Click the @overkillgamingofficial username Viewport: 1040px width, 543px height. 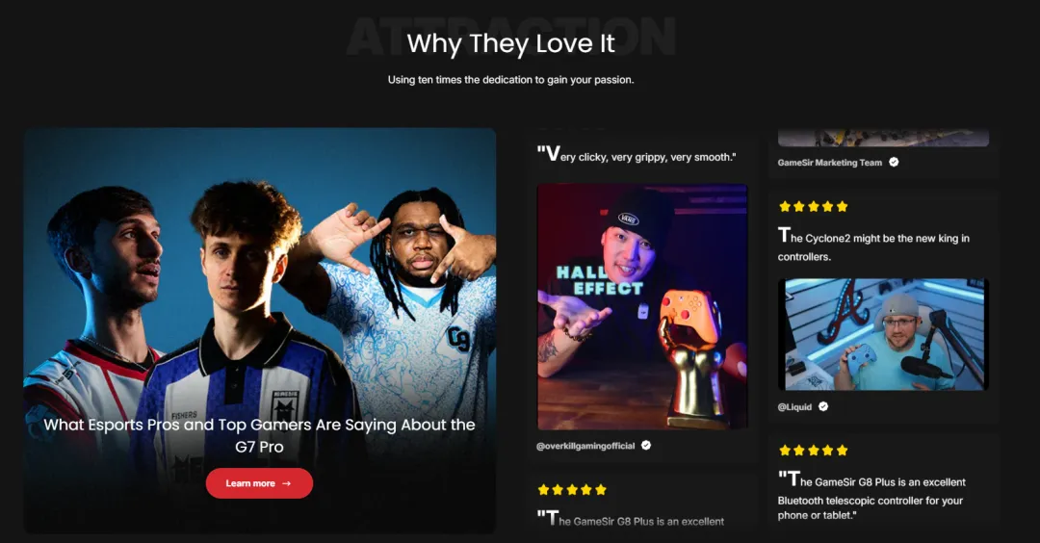pyautogui.click(x=585, y=446)
